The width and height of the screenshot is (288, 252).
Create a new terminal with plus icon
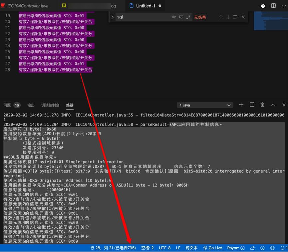pos(241,105)
